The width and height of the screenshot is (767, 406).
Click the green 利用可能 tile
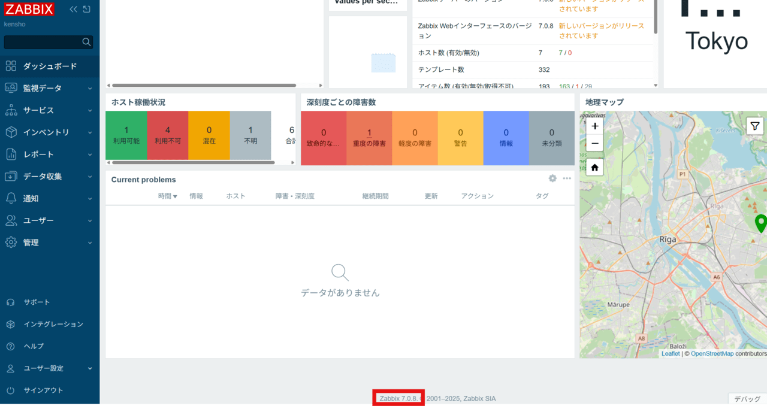pyautogui.click(x=126, y=135)
